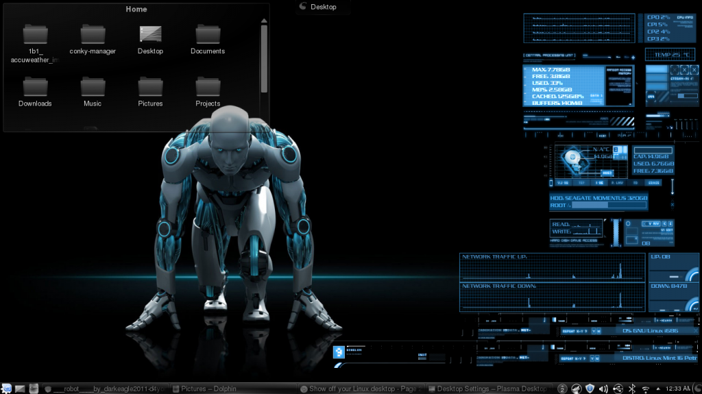Image resolution: width=702 pixels, height=394 pixels.
Task: Switch to Desktop Settings – Plasma Desktop window
Action: coord(488,389)
